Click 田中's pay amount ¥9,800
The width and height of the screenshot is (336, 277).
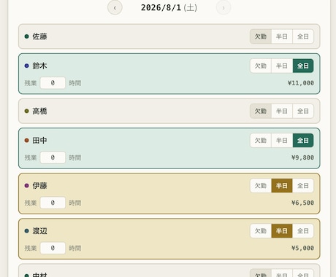302,157
